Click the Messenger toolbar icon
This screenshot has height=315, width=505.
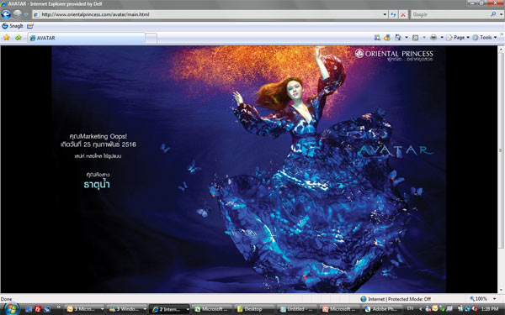387,38
